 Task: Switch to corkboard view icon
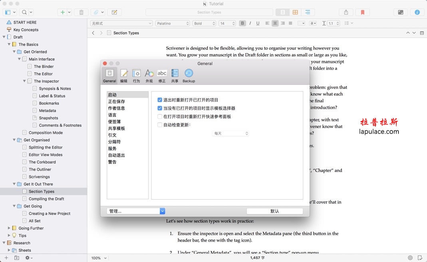tap(295, 12)
